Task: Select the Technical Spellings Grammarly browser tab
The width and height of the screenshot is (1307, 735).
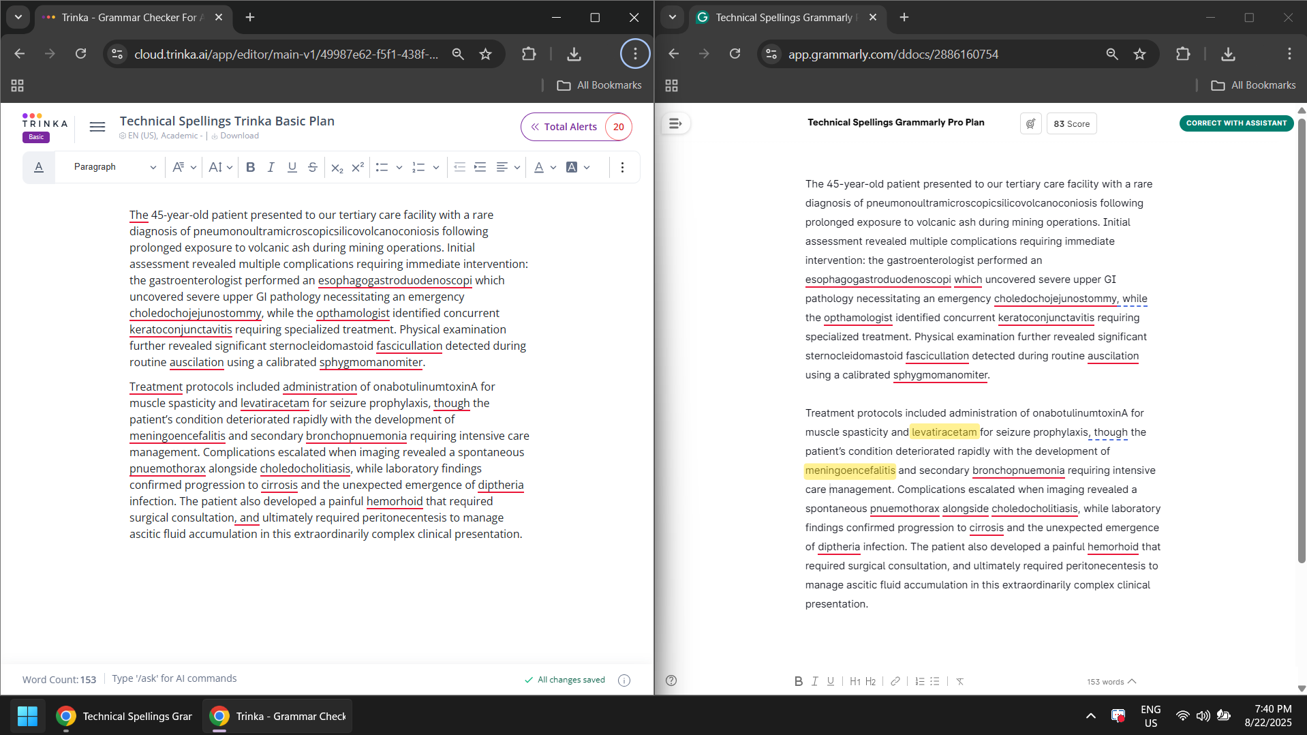Action: click(x=787, y=18)
